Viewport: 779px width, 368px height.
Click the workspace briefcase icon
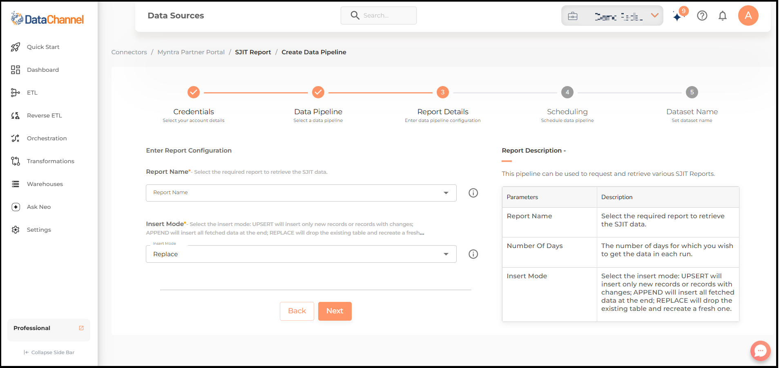(573, 16)
